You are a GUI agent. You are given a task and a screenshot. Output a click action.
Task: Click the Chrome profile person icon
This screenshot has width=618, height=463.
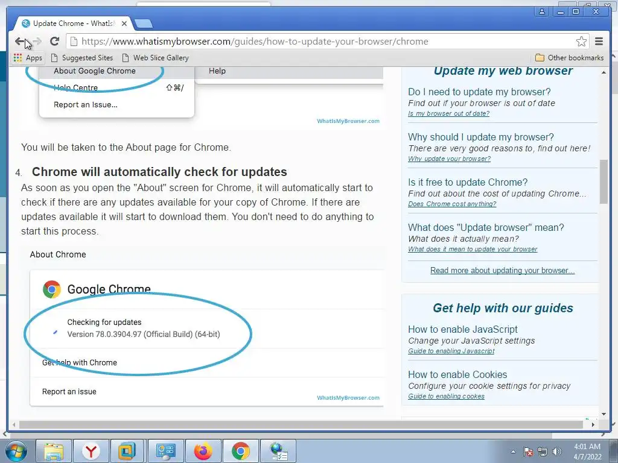[542, 12]
